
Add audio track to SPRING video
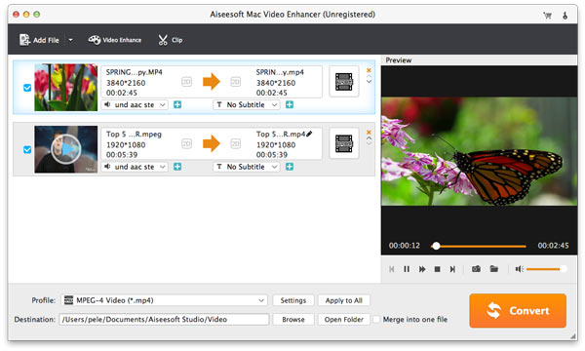tap(177, 105)
